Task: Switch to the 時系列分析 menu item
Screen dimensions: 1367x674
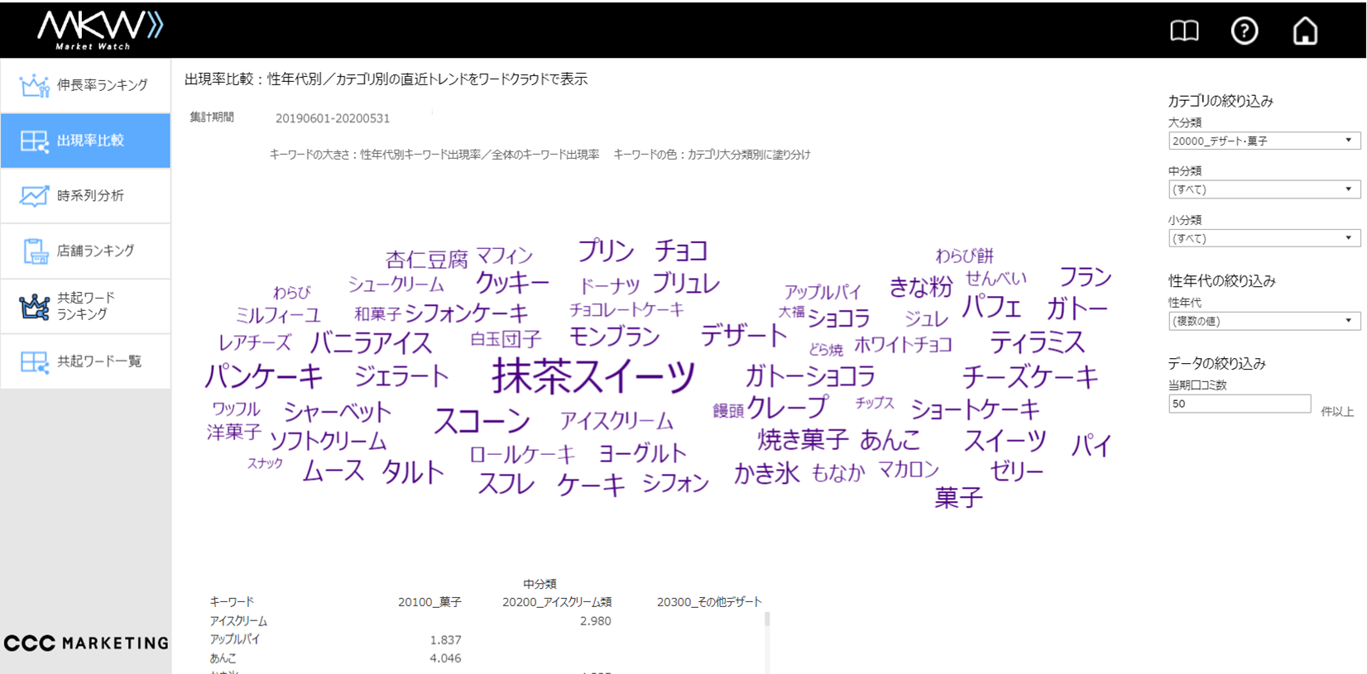Action: point(90,196)
